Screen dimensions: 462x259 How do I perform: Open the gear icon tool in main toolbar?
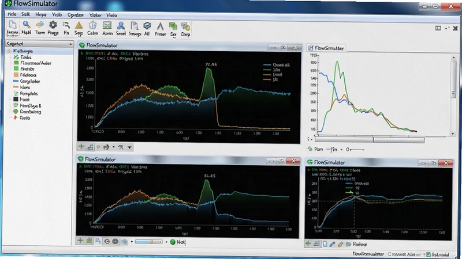[53, 25]
